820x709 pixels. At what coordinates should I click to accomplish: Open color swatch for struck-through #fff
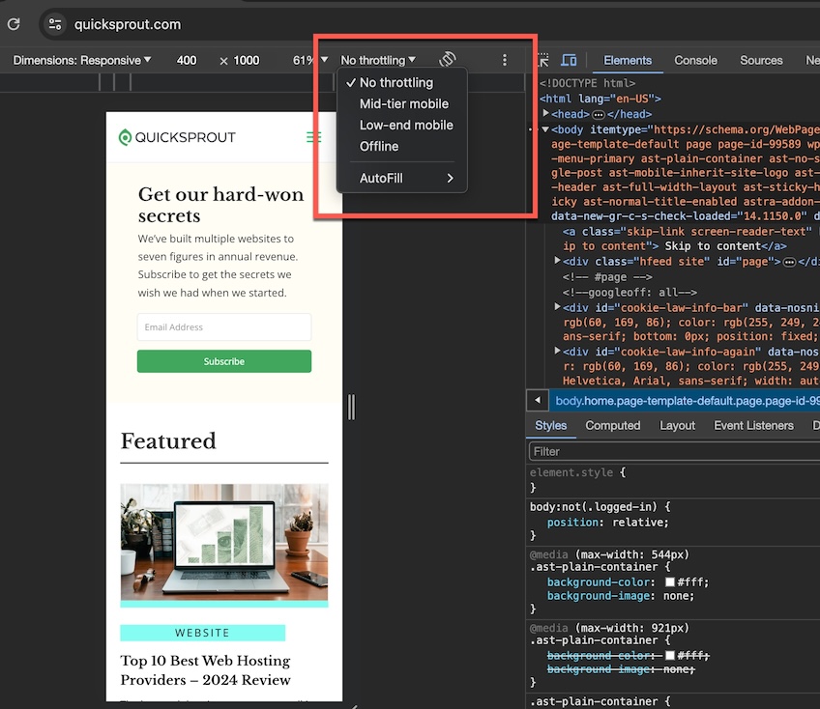[670, 656]
